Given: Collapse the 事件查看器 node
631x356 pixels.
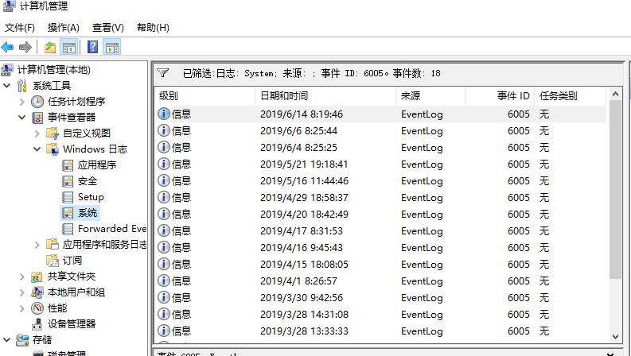Looking at the screenshot, I should [22, 118].
